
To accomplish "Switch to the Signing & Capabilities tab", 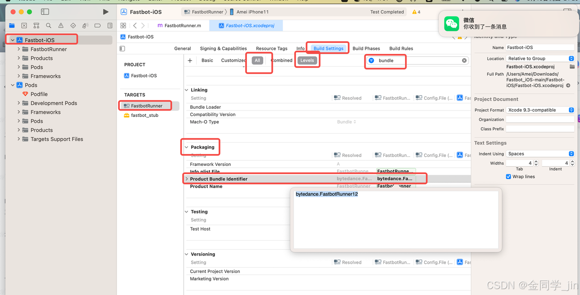I will [223, 48].
